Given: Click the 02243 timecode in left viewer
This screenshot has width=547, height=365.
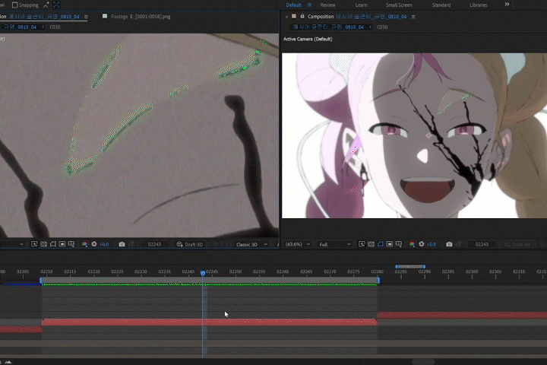Looking at the screenshot, I should tap(154, 245).
